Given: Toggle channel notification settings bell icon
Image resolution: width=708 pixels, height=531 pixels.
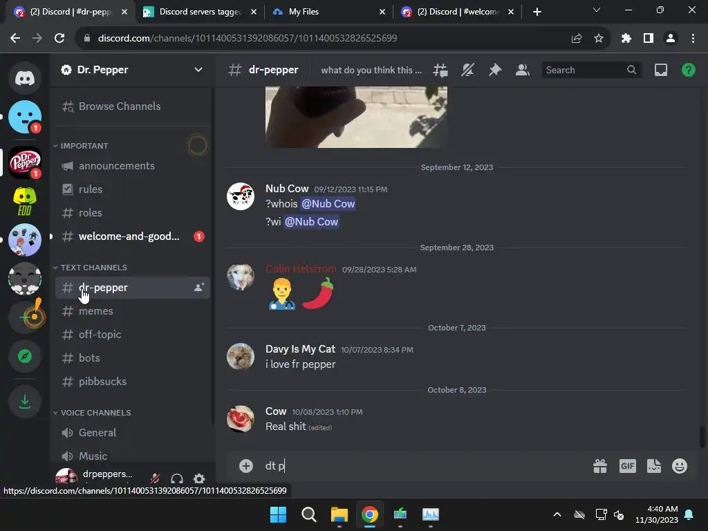Looking at the screenshot, I should tap(468, 70).
